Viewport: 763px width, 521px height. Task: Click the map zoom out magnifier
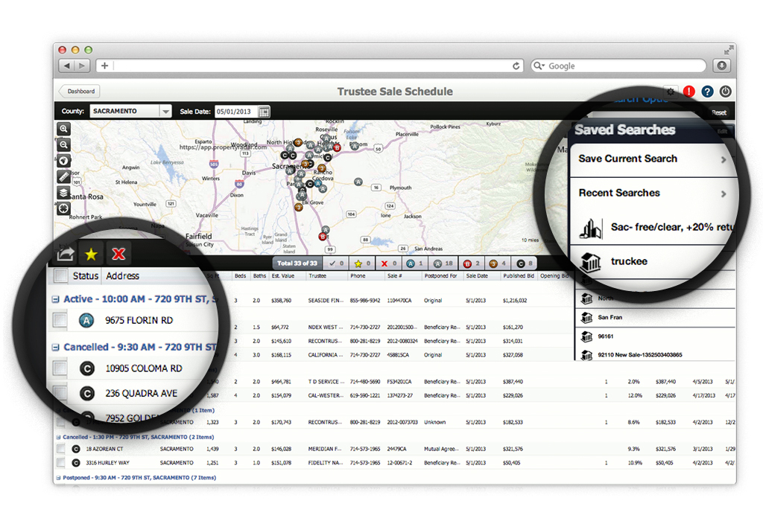(x=64, y=145)
